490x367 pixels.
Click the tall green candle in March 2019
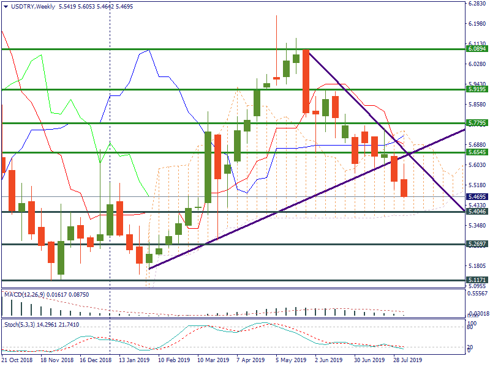pos(208,166)
